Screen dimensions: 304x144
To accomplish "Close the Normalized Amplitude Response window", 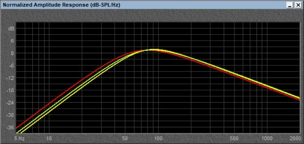I will [x=298, y=5].
